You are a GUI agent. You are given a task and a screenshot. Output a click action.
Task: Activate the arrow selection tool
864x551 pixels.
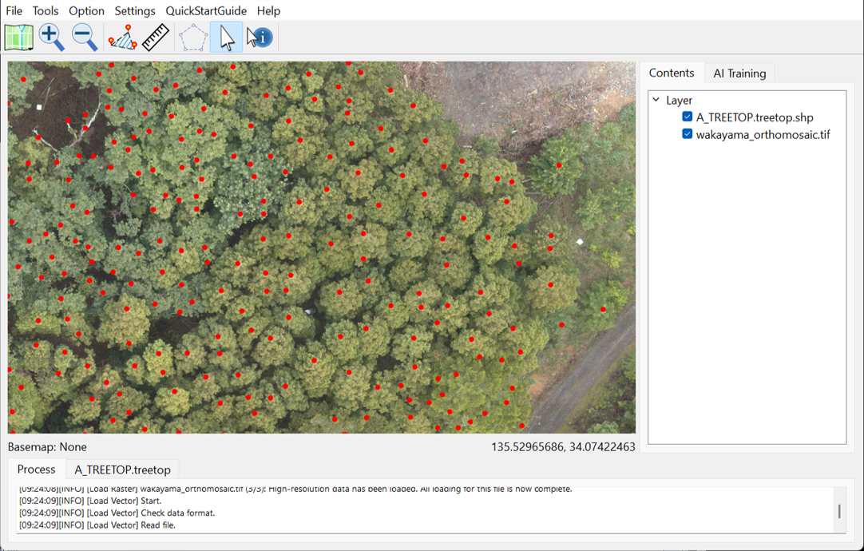click(x=225, y=37)
